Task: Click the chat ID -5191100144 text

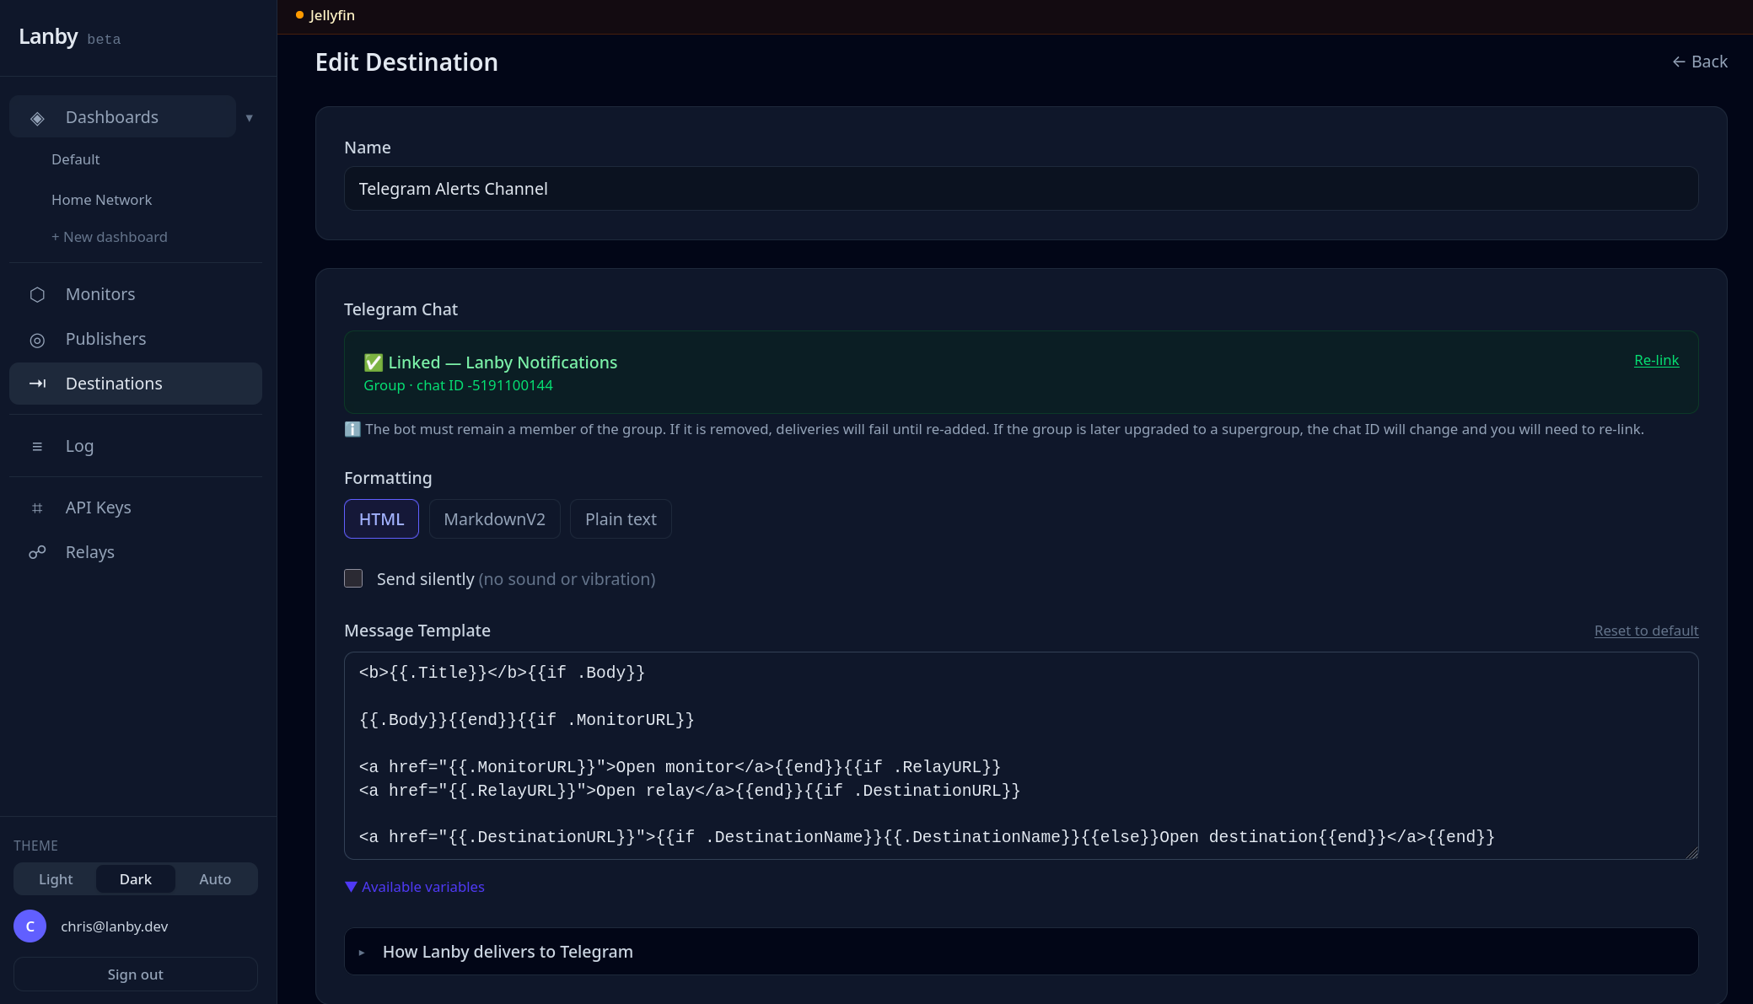Action: [485, 385]
